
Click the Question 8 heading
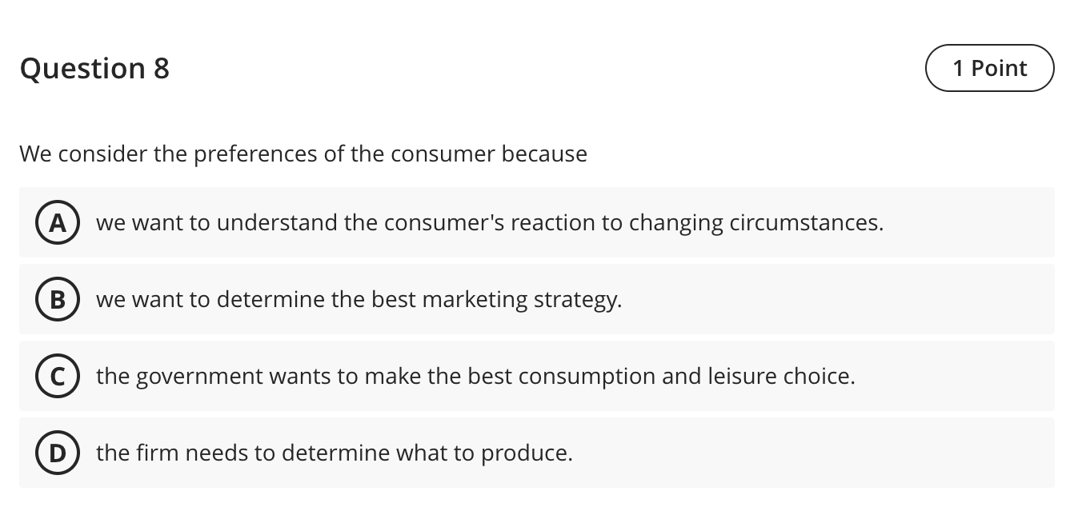(94, 69)
